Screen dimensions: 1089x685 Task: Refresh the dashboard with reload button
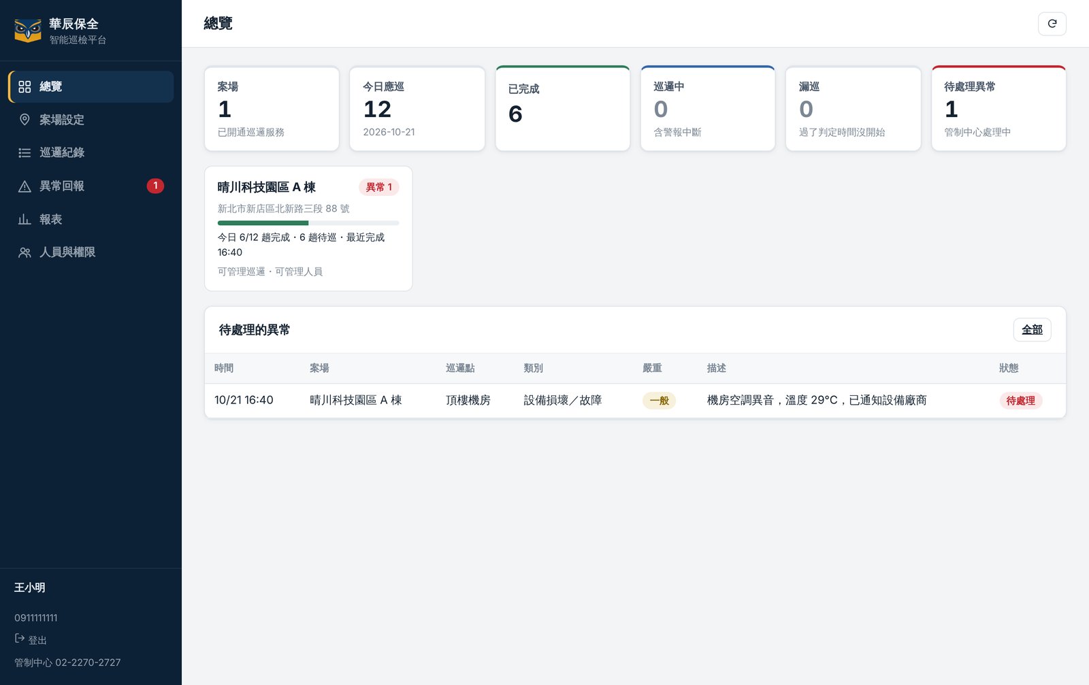(1052, 24)
